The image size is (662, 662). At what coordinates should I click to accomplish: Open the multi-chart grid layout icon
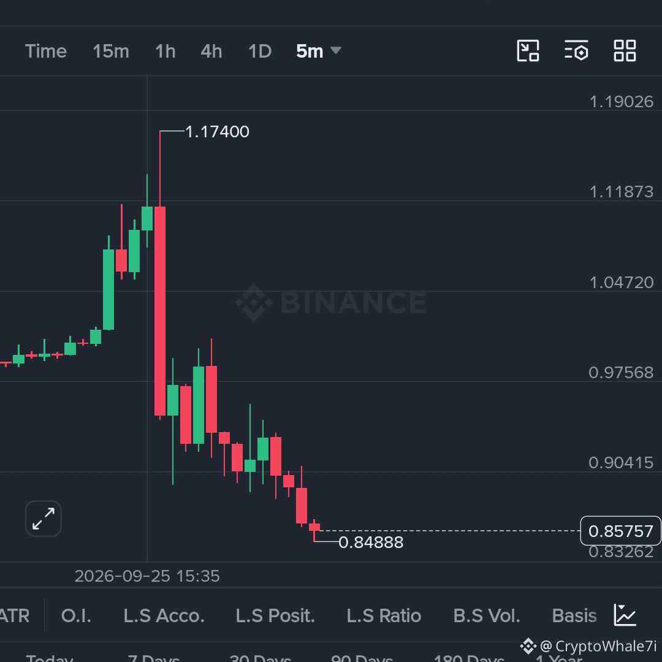tap(625, 51)
